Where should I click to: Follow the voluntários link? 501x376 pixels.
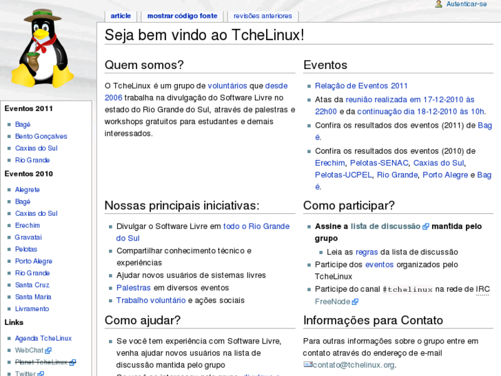tap(227, 86)
